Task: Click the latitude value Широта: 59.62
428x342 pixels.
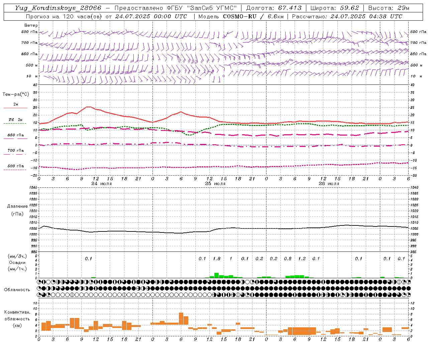Action: [x=335, y=8]
